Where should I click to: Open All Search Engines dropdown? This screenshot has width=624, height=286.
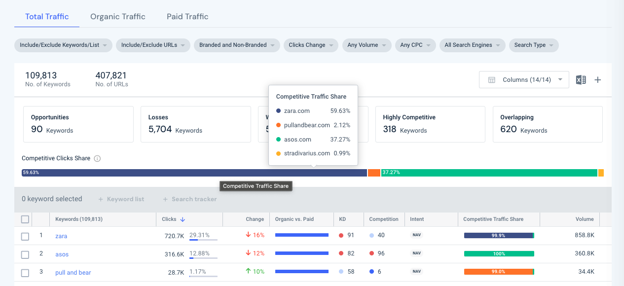pos(472,45)
